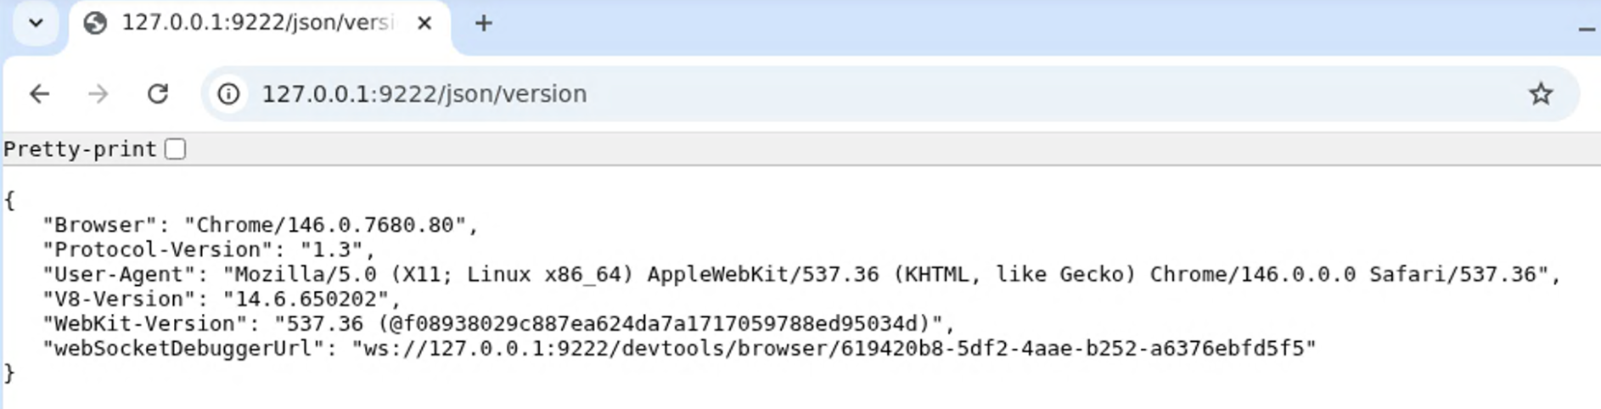Go back to the previous page
Image resolution: width=1601 pixels, height=409 pixels.
pyautogui.click(x=40, y=93)
